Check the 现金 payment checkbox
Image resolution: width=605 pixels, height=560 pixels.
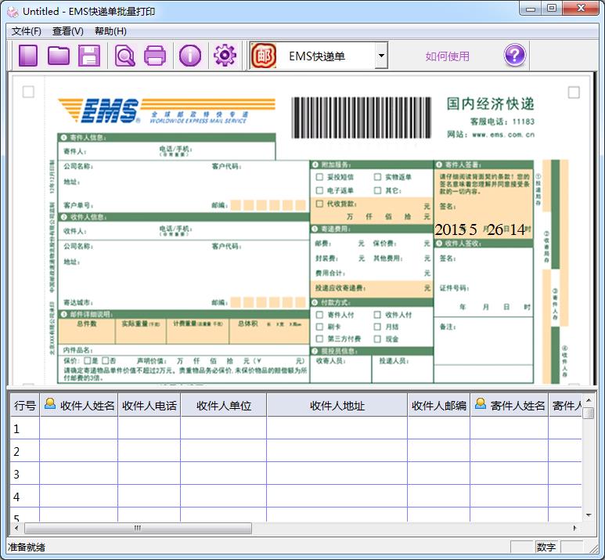(x=377, y=338)
